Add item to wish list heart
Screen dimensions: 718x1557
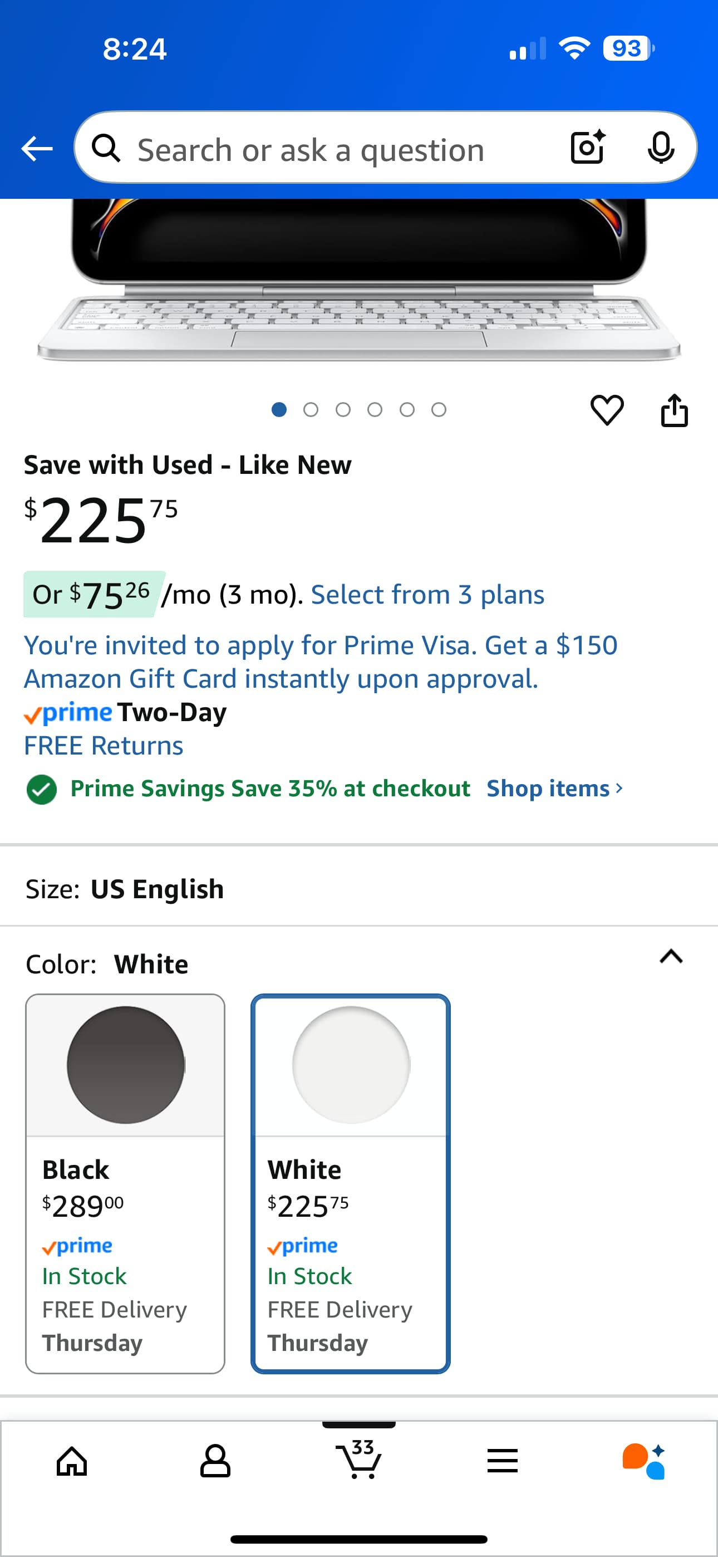point(607,410)
